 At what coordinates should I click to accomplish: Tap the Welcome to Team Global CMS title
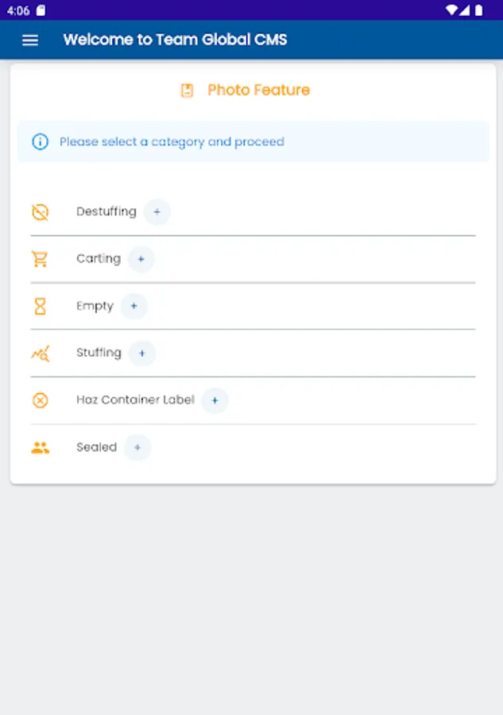(x=175, y=40)
